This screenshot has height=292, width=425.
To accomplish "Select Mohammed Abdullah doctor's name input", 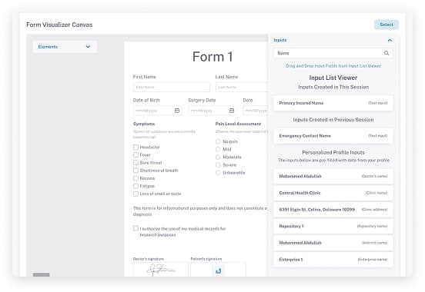I will tap(333, 176).
